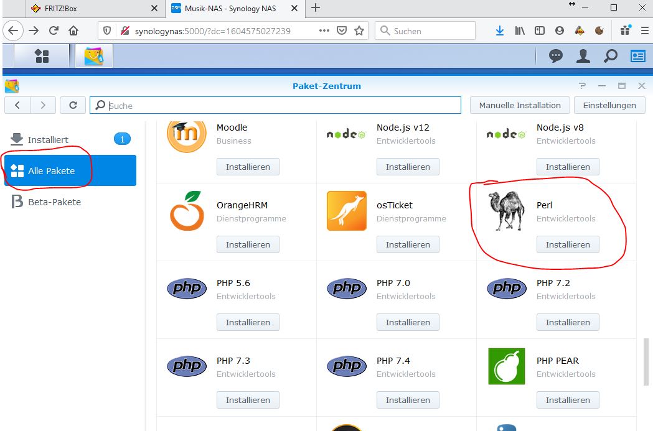Viewport: 653px width, 431px height.
Task: Close the FRITZ!Box tab
Action: 154,8
